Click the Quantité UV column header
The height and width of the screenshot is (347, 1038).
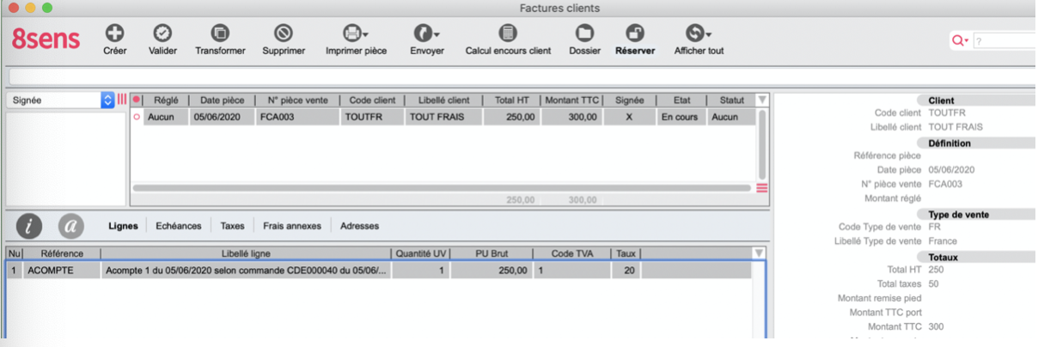(x=420, y=253)
